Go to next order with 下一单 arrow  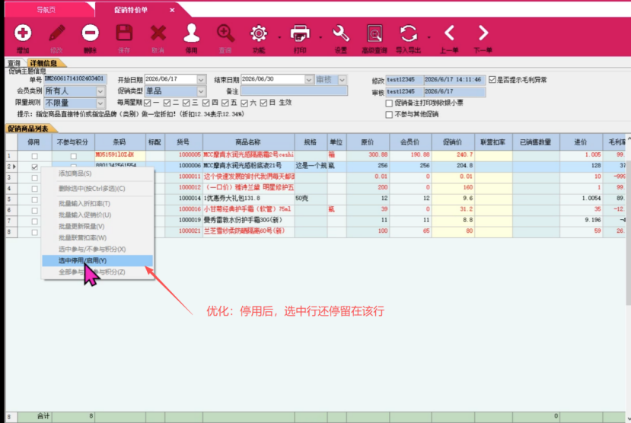[483, 33]
